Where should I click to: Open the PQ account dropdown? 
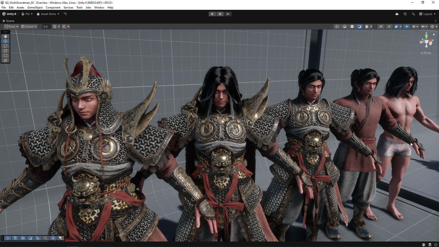click(27, 14)
